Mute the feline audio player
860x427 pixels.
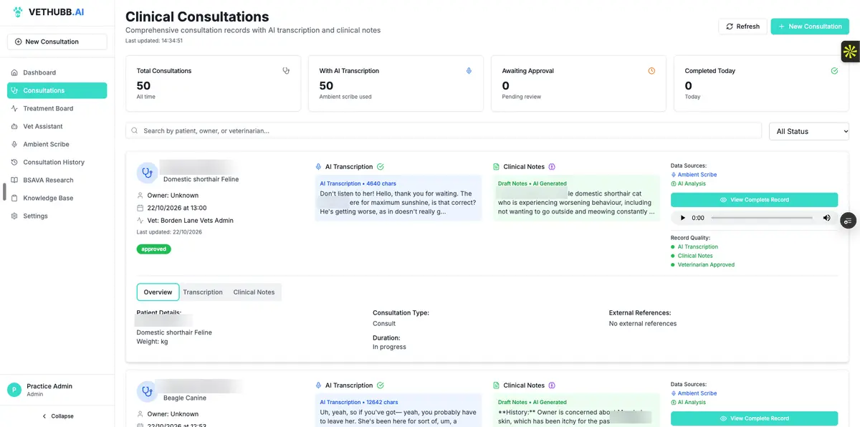click(826, 218)
